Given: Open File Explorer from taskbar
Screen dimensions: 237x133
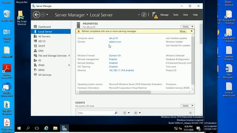Looking at the screenshot, I should (x=55, y=128).
